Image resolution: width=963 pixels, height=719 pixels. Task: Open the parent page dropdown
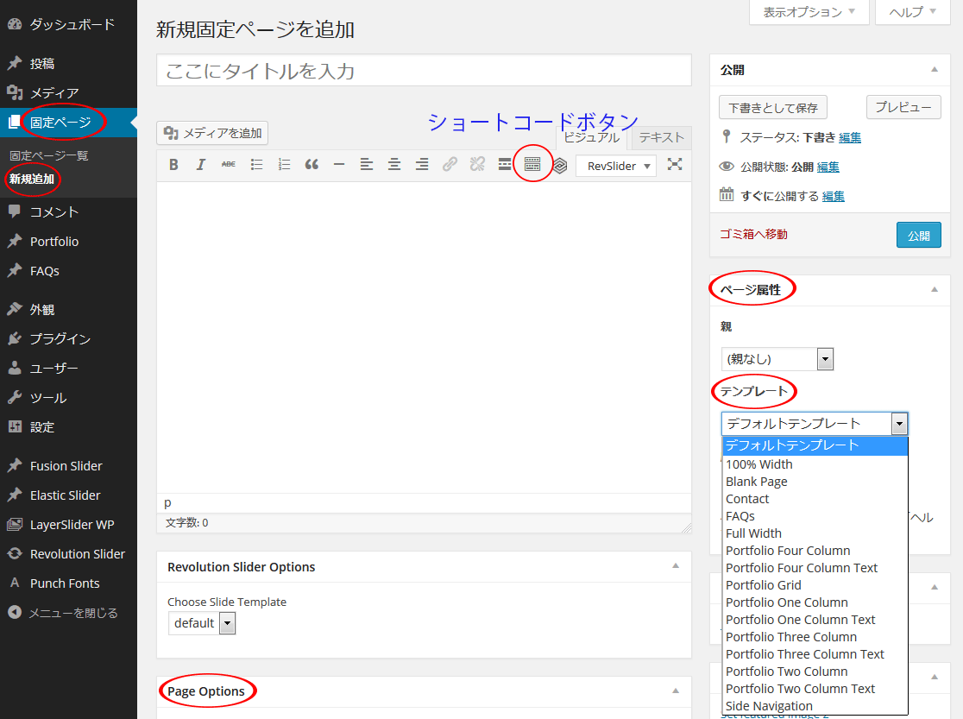(777, 359)
